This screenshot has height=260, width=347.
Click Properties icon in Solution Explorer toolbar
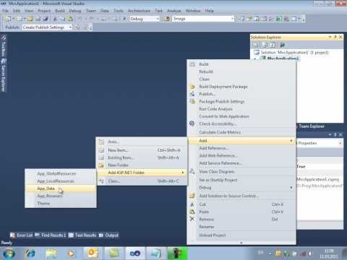tap(256, 45)
